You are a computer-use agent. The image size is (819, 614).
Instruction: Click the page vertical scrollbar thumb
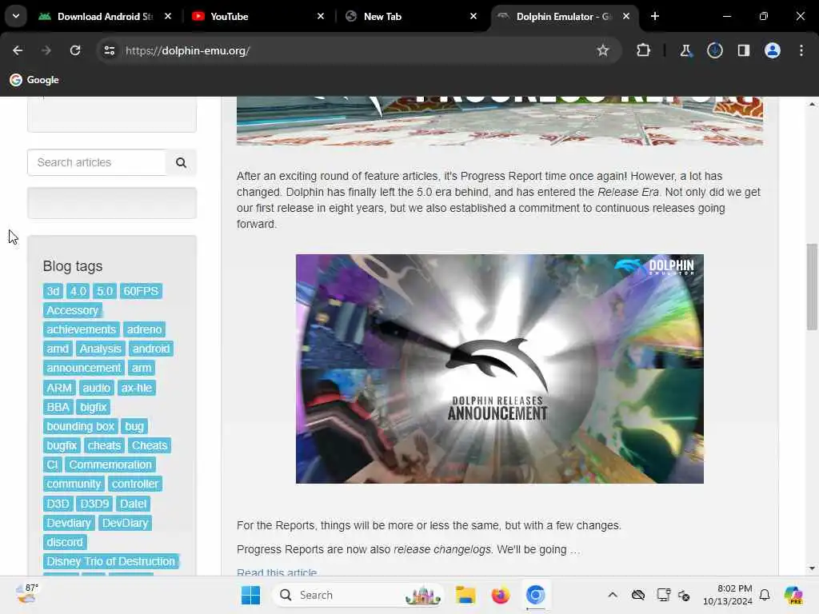pyautogui.click(x=812, y=287)
